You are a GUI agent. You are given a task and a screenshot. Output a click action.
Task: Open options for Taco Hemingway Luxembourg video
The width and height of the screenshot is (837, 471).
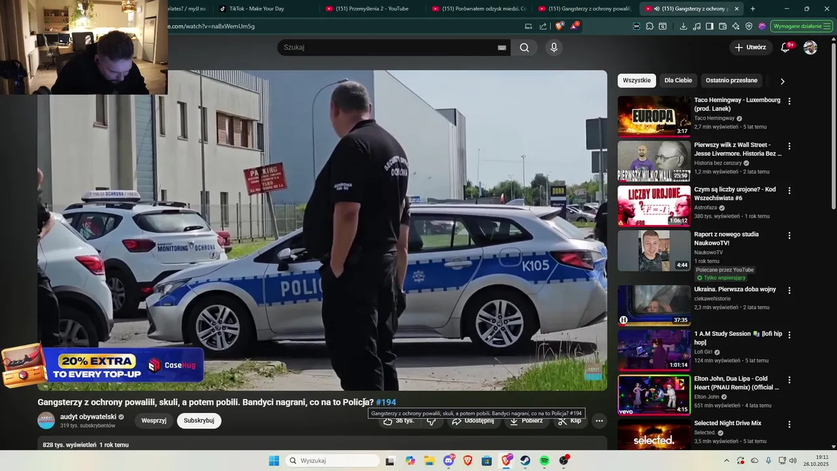click(789, 101)
